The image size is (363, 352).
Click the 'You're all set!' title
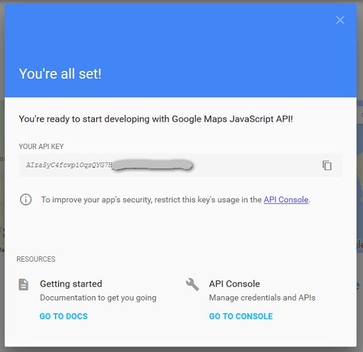[60, 74]
